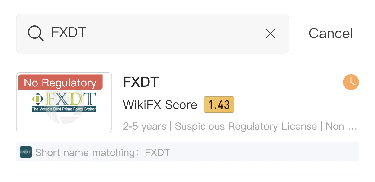The width and height of the screenshot is (375, 182).
Task: Cancel the search
Action: pyautogui.click(x=331, y=33)
